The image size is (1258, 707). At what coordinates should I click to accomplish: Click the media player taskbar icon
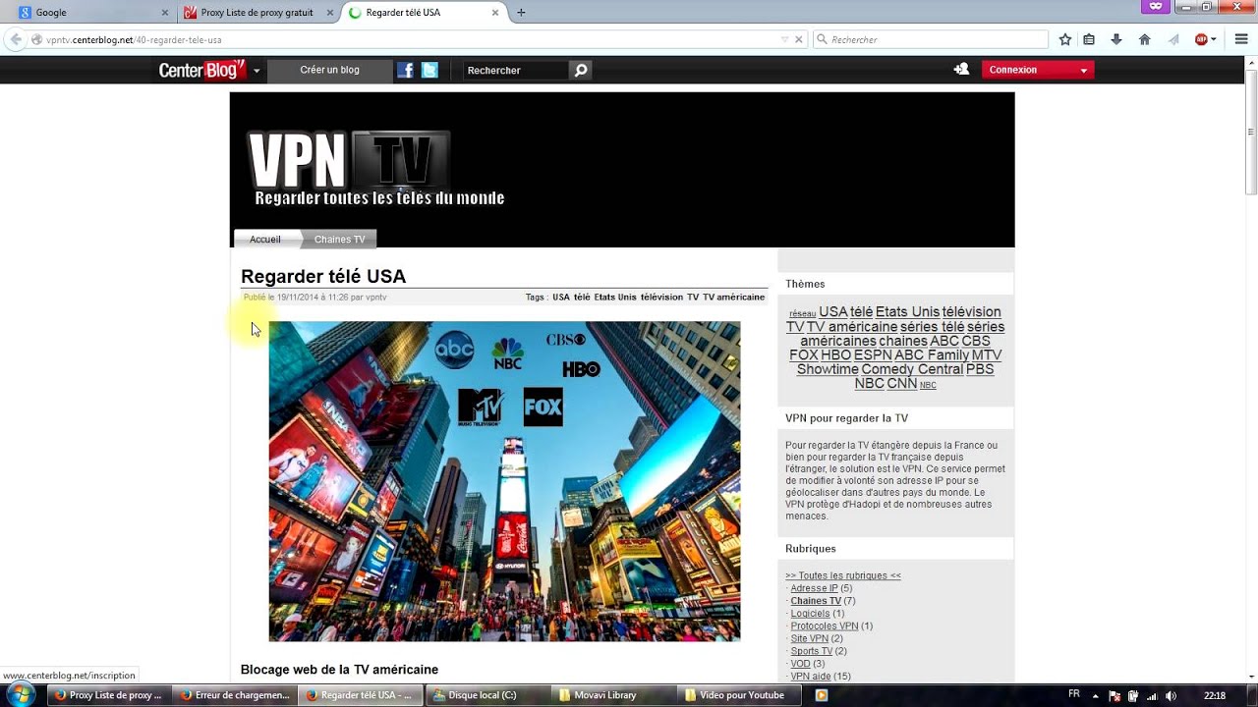(822, 695)
